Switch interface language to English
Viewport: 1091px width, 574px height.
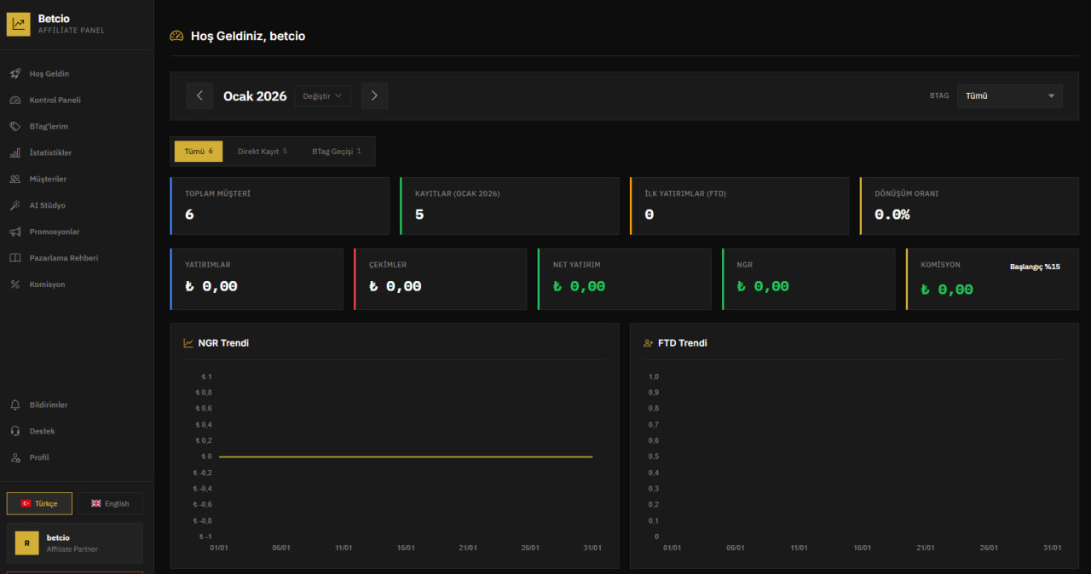111,502
